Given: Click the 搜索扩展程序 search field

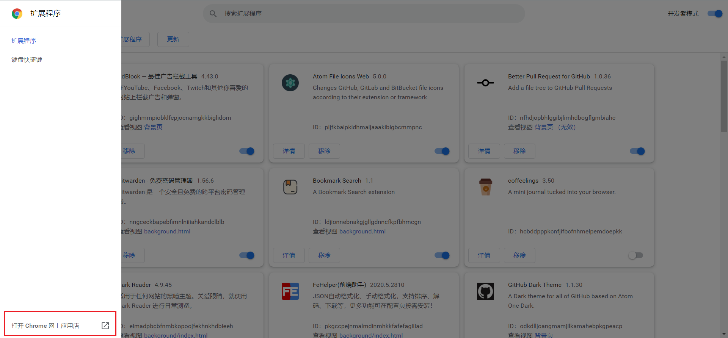Looking at the screenshot, I should 364,14.
